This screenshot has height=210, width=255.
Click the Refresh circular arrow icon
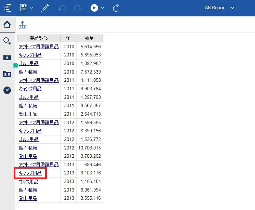point(116,8)
